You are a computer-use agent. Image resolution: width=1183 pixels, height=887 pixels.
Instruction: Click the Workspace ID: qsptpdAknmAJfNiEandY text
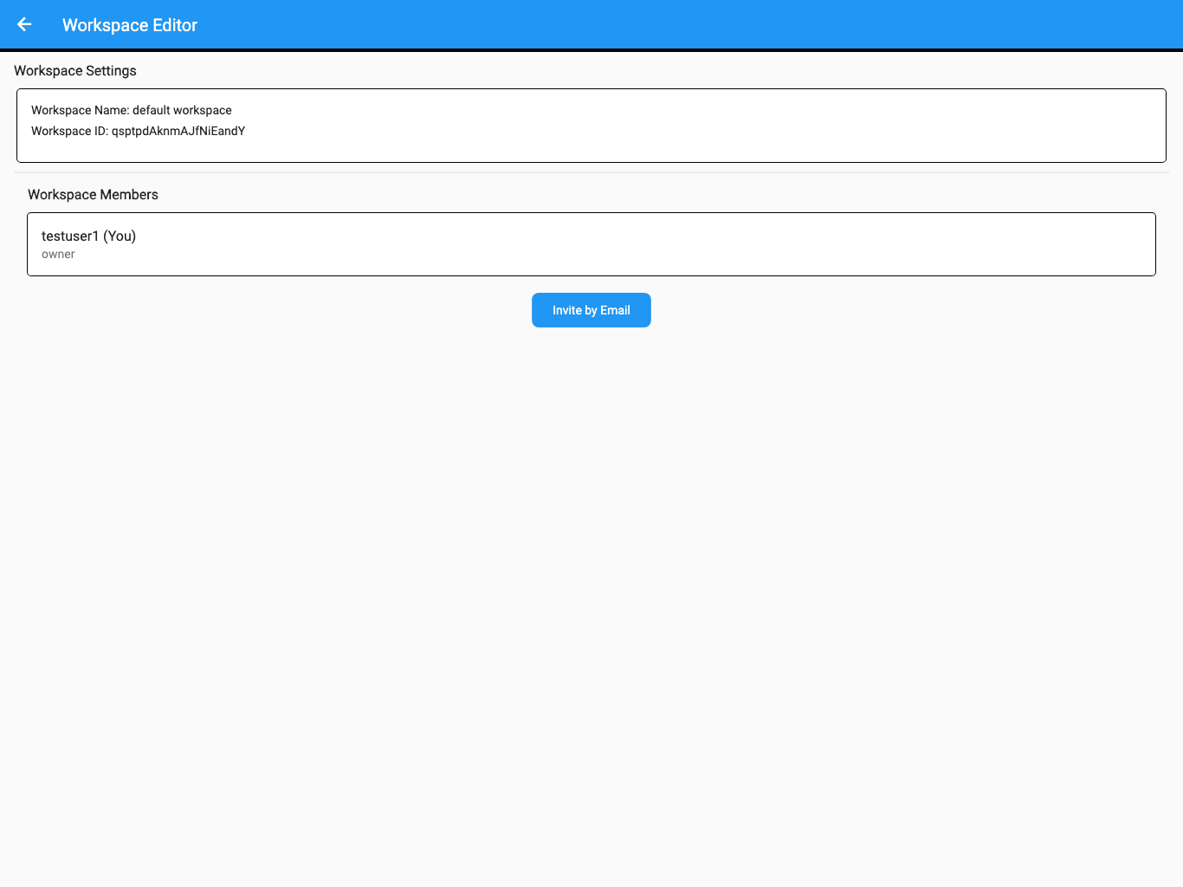(x=139, y=131)
